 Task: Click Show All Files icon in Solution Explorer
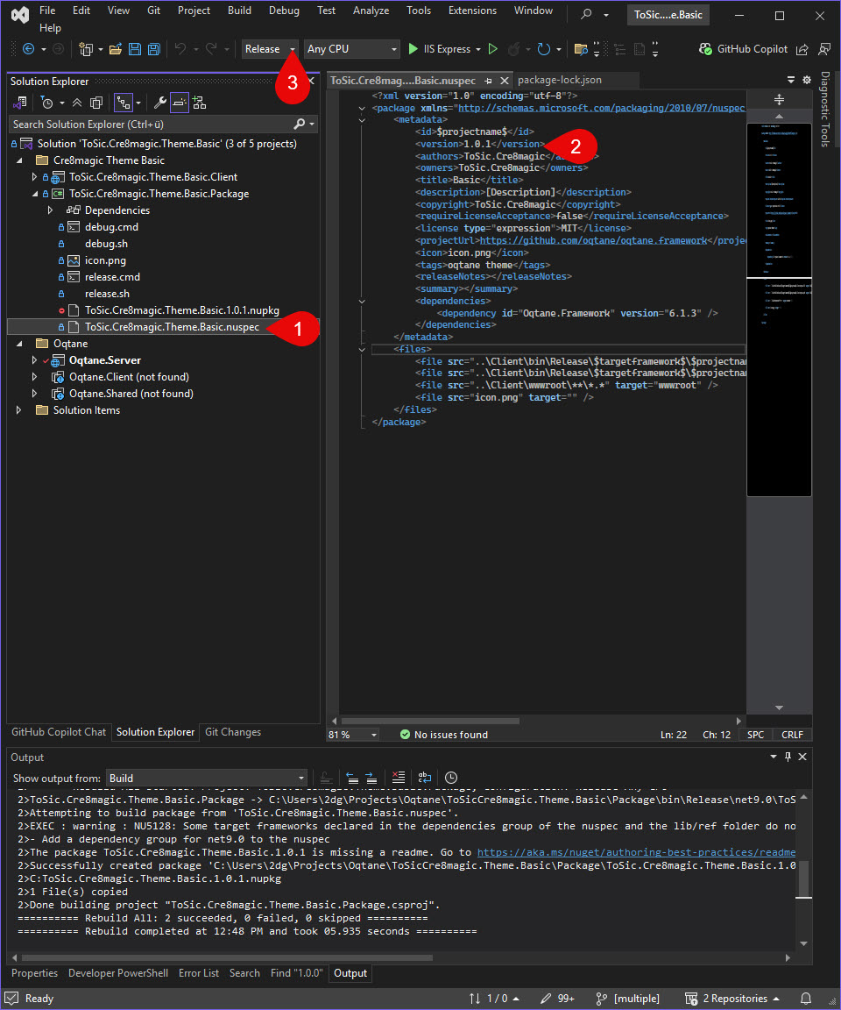pyautogui.click(x=96, y=103)
